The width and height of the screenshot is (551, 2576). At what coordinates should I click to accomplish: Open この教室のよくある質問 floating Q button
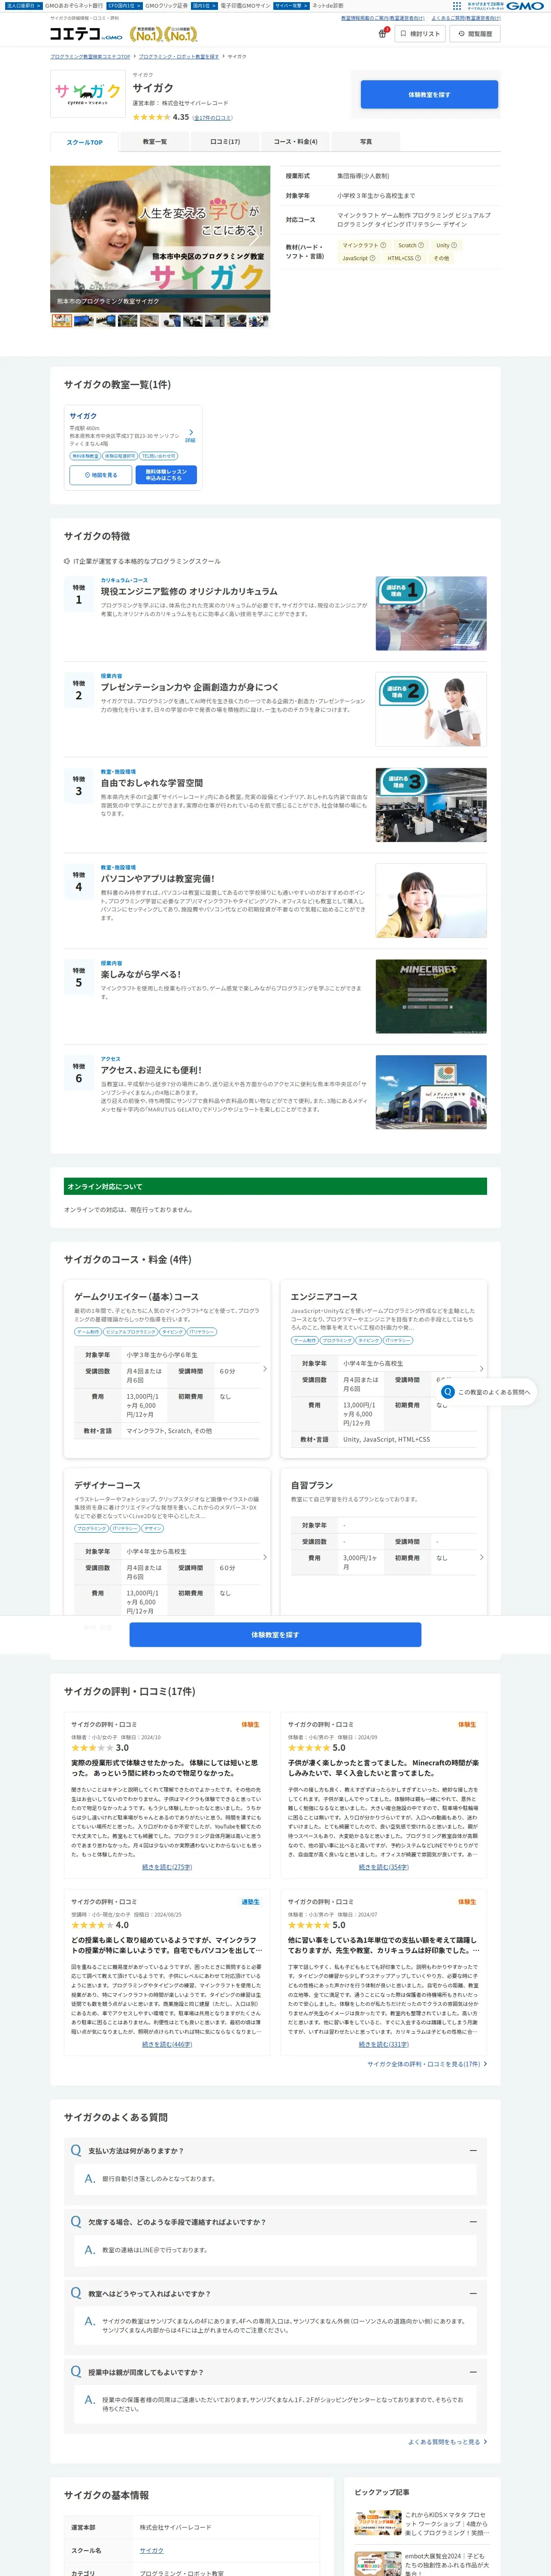486,1392
